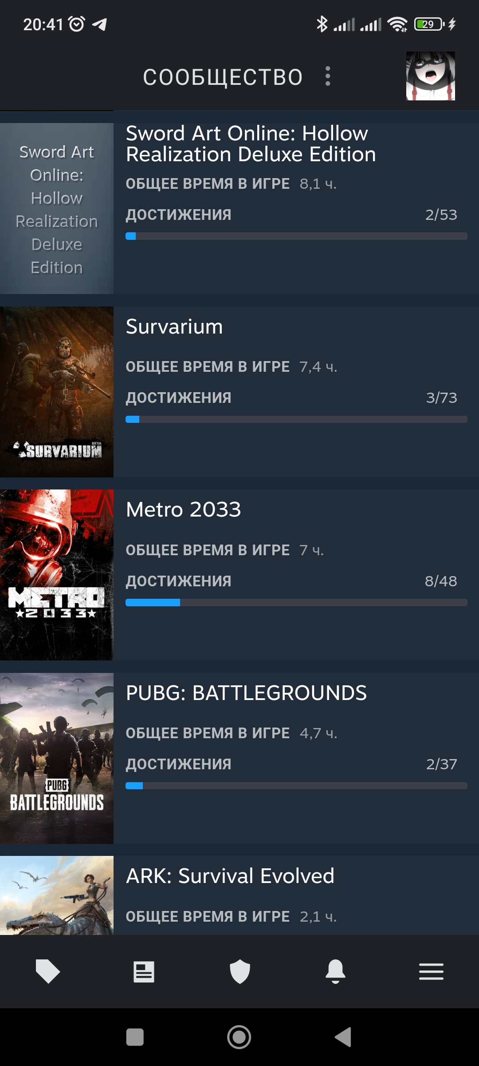Tap the three-dot options menu icon

click(x=328, y=76)
